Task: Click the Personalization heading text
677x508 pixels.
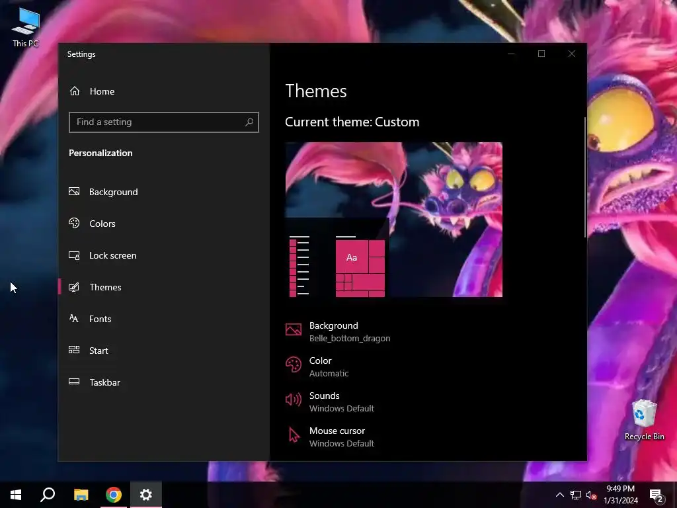Action: (x=100, y=153)
